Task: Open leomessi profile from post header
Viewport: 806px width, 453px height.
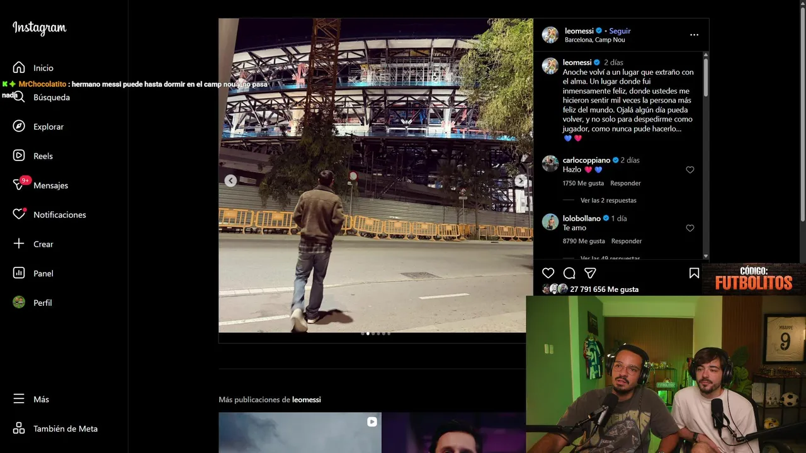Action: coord(579,31)
